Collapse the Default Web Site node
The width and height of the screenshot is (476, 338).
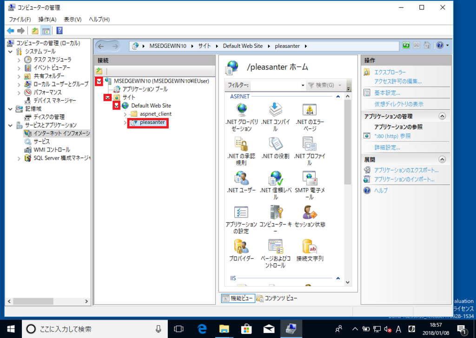pos(117,105)
